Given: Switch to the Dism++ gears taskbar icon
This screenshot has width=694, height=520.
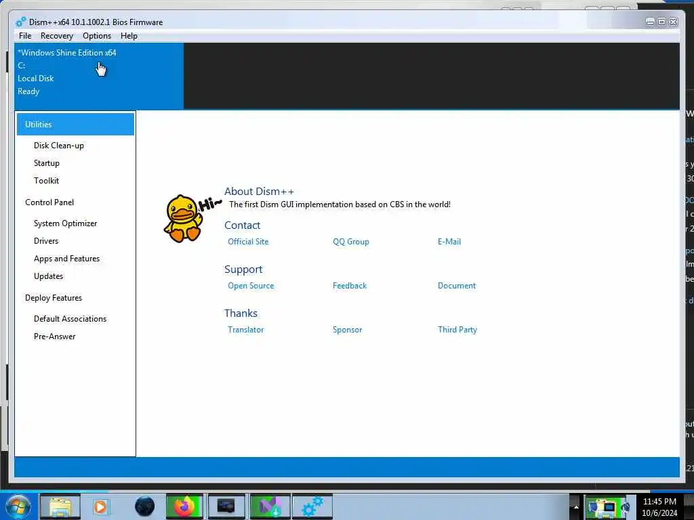Looking at the screenshot, I should pyautogui.click(x=312, y=506).
